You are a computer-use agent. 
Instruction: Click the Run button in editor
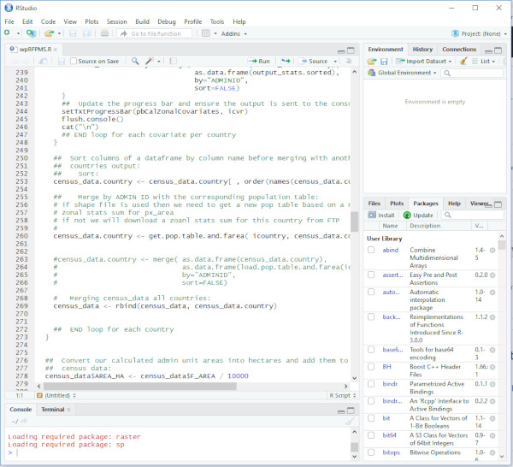click(x=259, y=62)
